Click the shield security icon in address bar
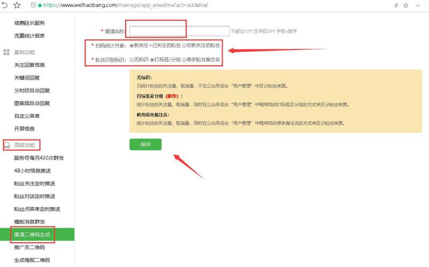The image size is (429, 267). click(x=33, y=5)
